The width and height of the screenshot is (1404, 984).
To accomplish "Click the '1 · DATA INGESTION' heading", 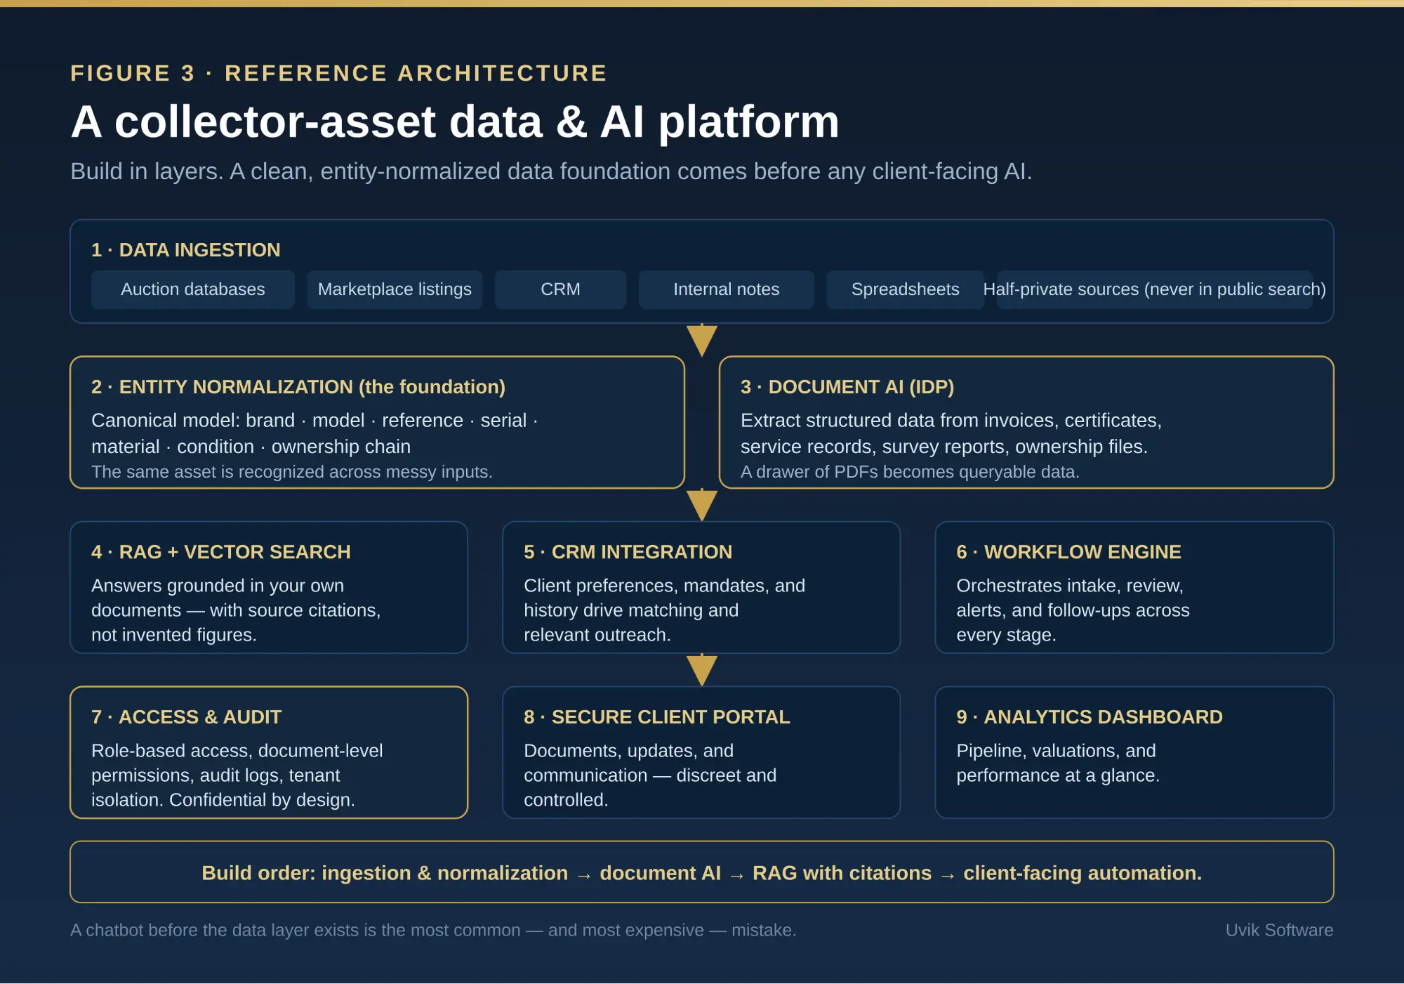I will tap(186, 250).
